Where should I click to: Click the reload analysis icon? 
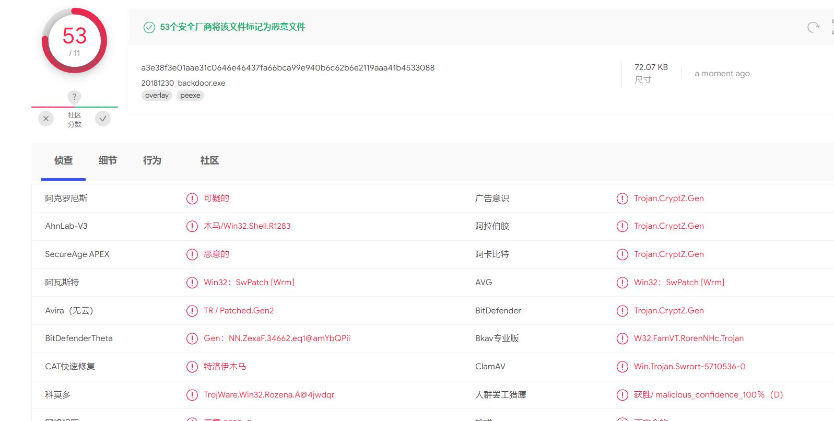(813, 27)
